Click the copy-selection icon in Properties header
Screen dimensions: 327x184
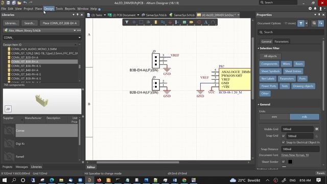coord(314,23)
